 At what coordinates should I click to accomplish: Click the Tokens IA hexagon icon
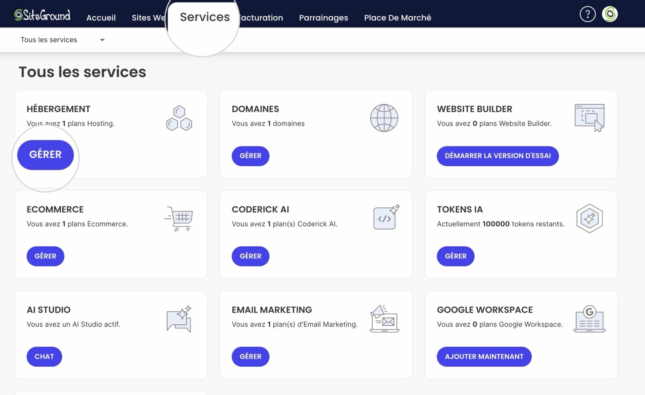(x=589, y=218)
